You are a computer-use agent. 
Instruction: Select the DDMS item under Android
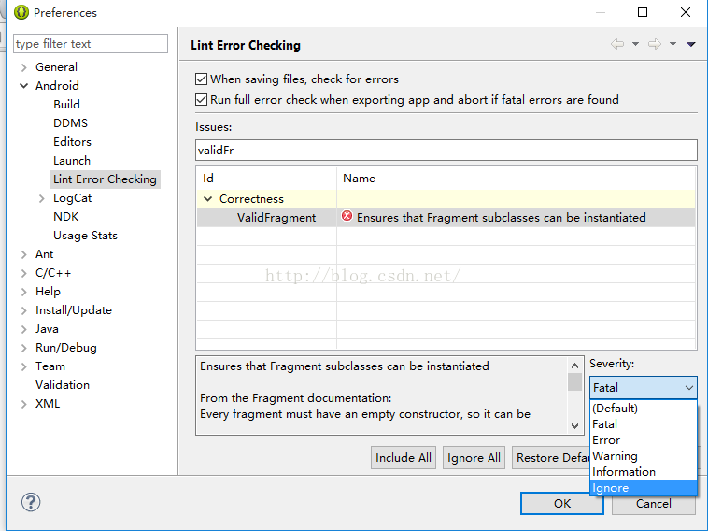click(x=70, y=122)
